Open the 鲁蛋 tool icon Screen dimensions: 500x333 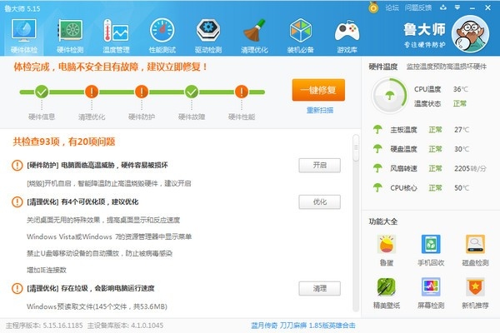[x=387, y=245]
